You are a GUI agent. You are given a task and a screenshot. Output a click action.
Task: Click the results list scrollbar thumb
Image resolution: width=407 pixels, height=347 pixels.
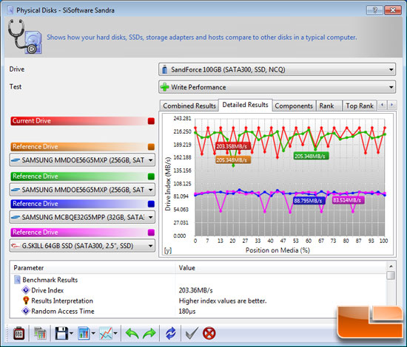pyautogui.click(x=391, y=275)
